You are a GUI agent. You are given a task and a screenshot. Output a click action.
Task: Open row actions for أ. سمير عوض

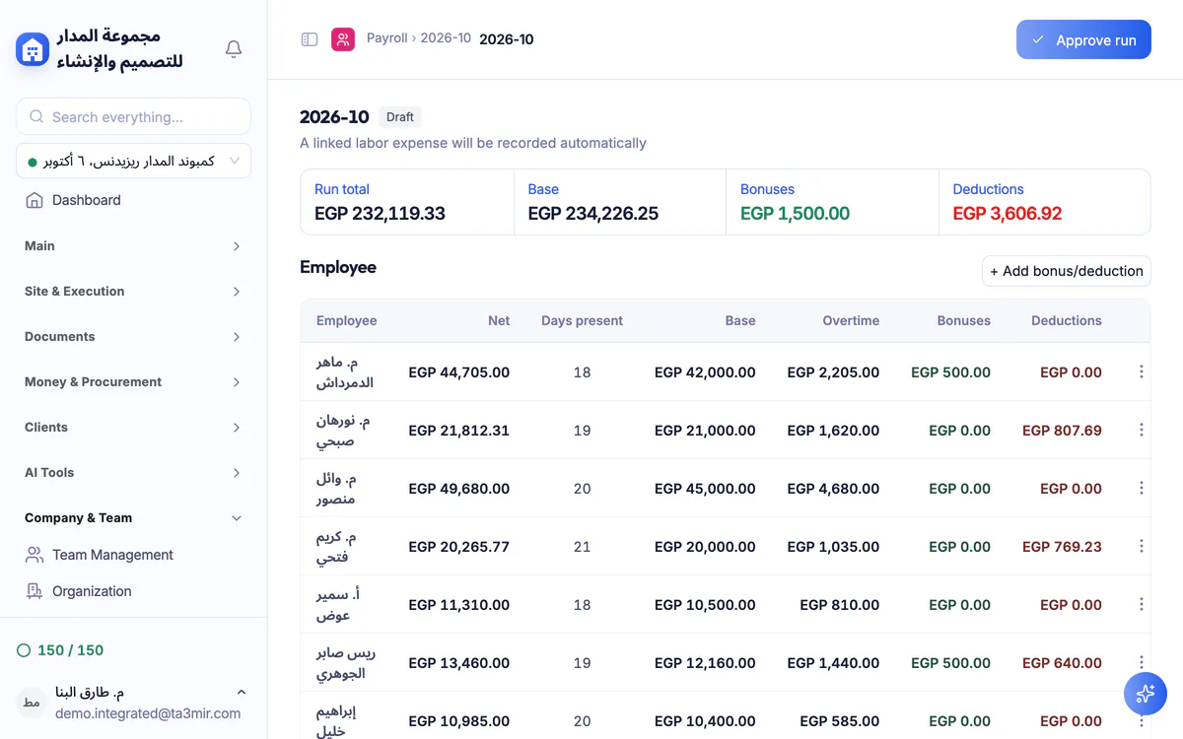[1142, 604]
